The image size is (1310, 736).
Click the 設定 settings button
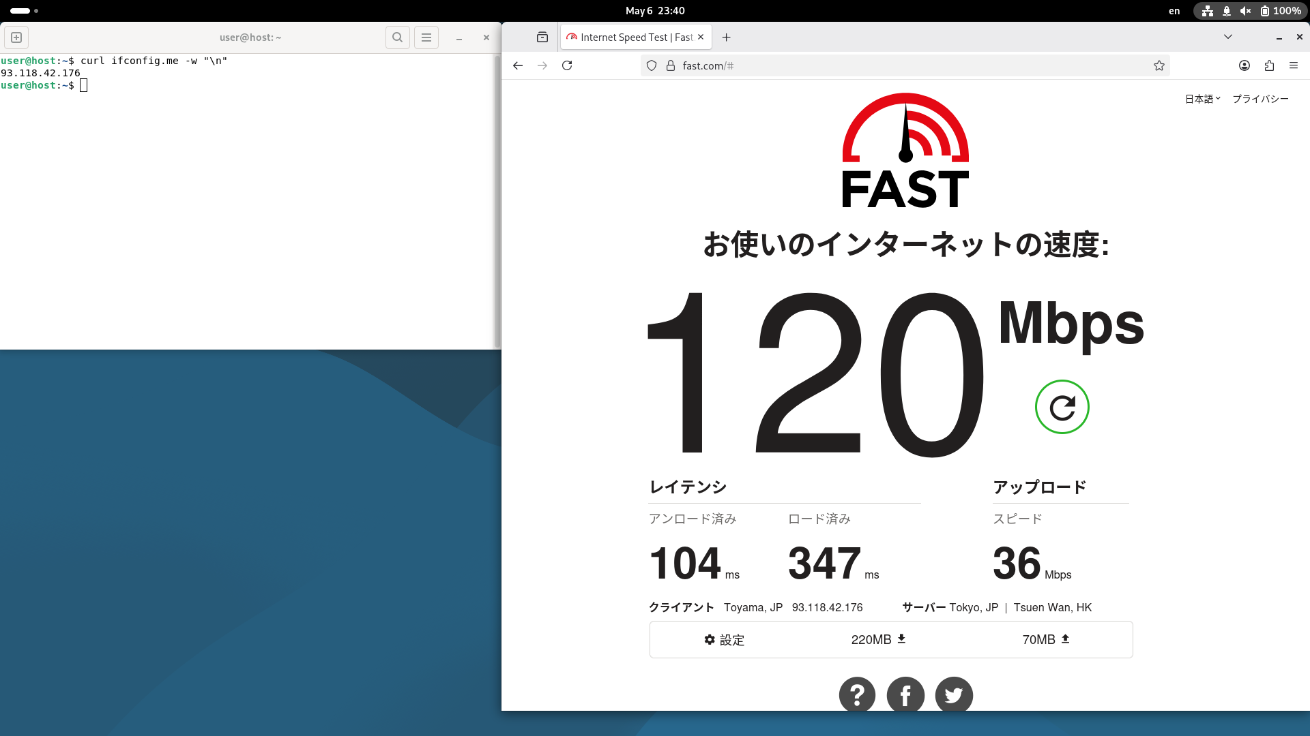pos(724,639)
